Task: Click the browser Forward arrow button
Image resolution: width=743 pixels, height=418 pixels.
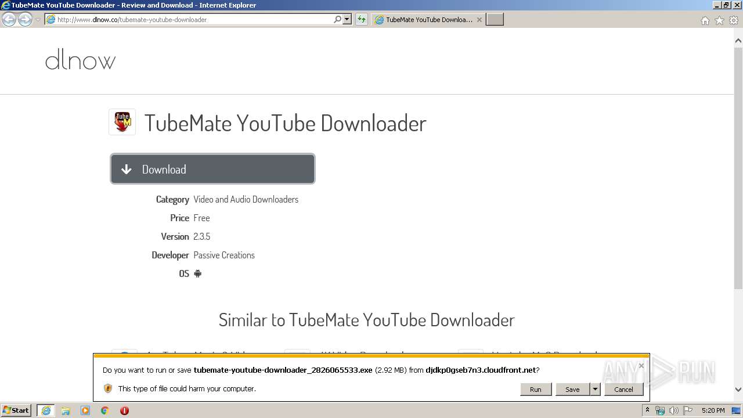Action: [x=25, y=20]
